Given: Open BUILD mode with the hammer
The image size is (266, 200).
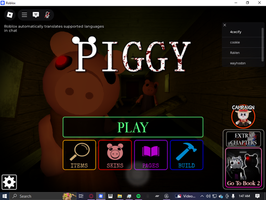Looking at the screenshot, I should coord(187,155).
